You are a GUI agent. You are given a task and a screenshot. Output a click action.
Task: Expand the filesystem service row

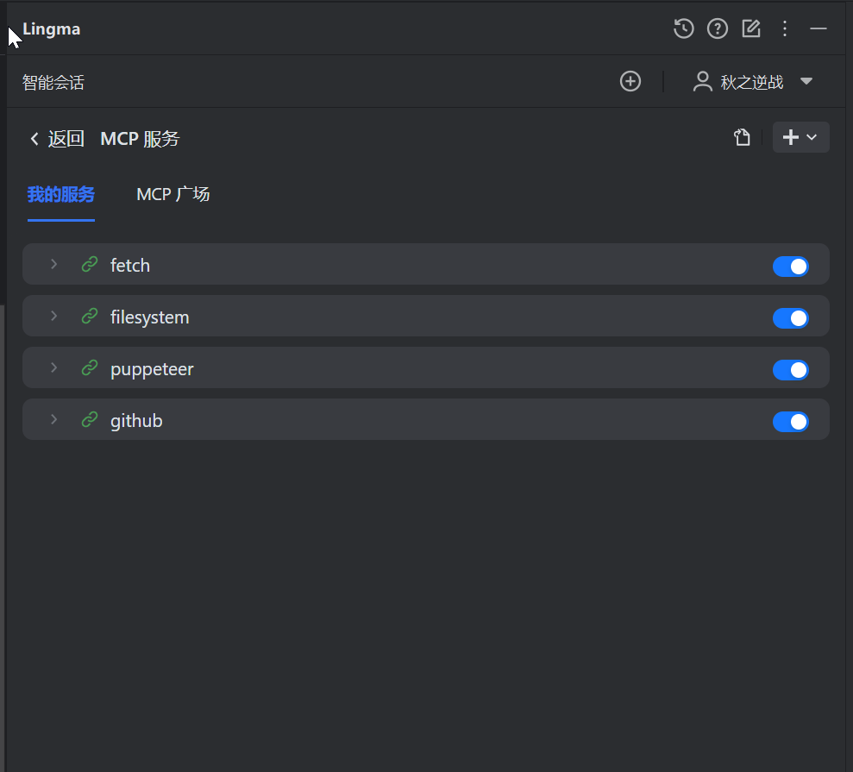[x=53, y=317]
